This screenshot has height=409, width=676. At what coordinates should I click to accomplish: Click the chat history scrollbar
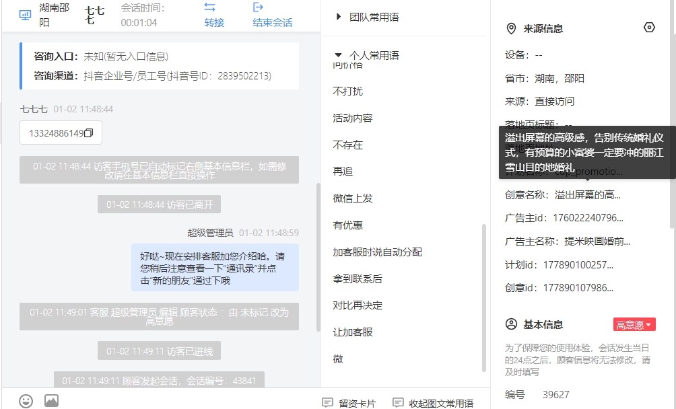318,257
